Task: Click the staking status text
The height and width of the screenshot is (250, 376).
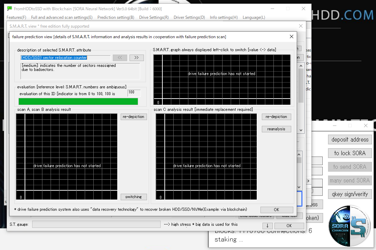Action: point(229,239)
